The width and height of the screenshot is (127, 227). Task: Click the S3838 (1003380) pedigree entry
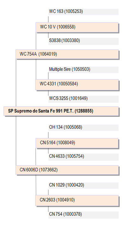click(x=84, y=41)
